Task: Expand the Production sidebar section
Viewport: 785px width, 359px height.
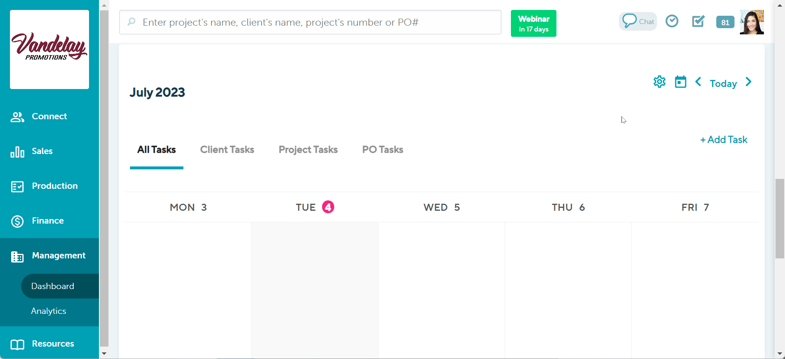Action: click(x=55, y=186)
